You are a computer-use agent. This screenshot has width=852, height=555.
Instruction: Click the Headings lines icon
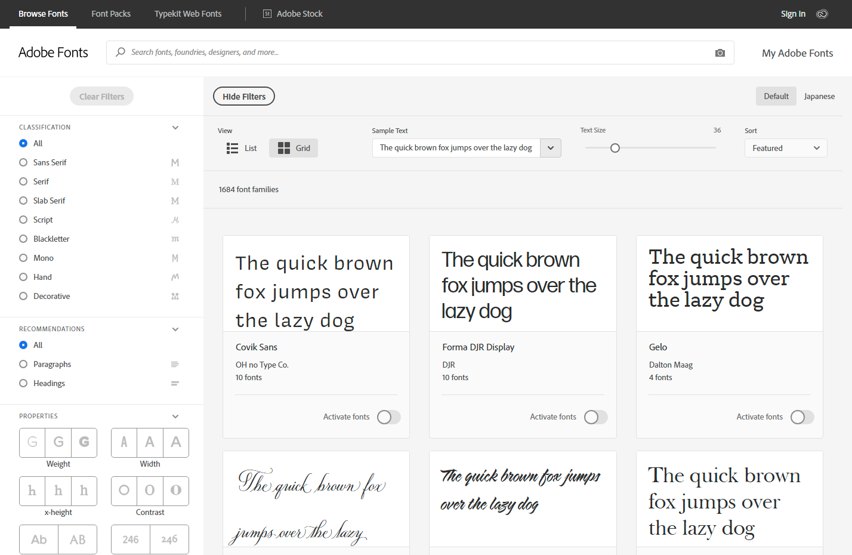point(175,383)
